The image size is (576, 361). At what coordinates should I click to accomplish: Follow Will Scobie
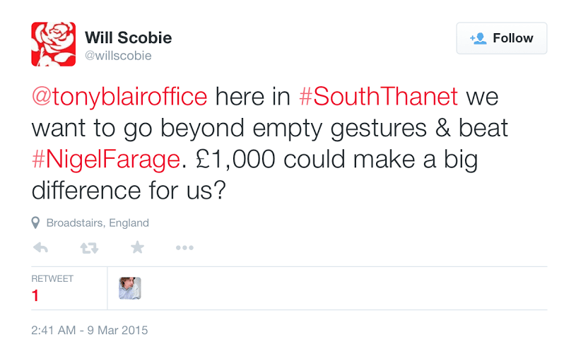[501, 38]
